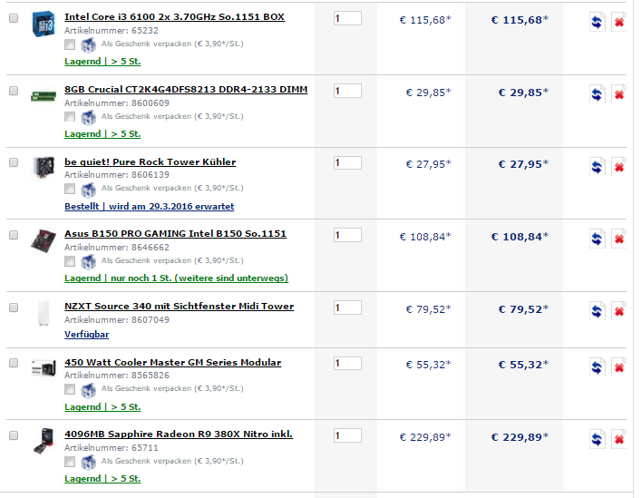This screenshot has height=498, width=642.
Task: Open Asus B150 motherboard thumbnail
Action: pos(44,240)
